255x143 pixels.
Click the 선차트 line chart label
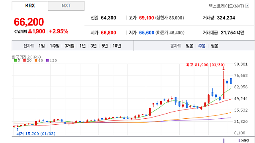click(x=29, y=46)
